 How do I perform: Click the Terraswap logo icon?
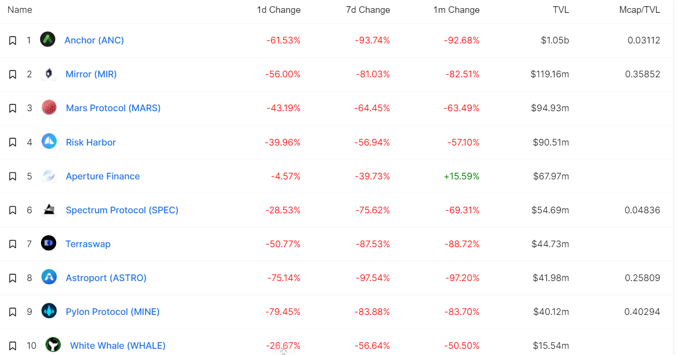tap(49, 243)
